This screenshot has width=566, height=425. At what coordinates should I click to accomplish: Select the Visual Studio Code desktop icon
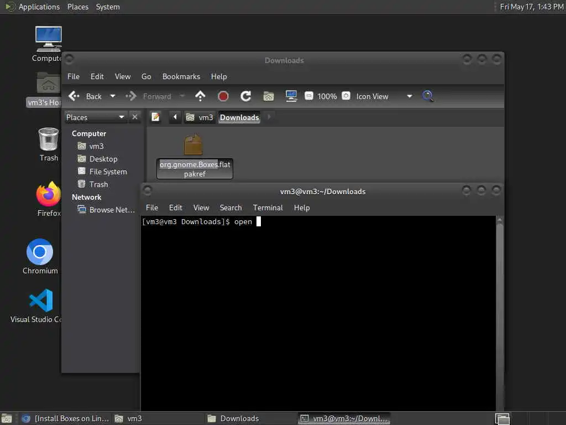pyautogui.click(x=37, y=305)
